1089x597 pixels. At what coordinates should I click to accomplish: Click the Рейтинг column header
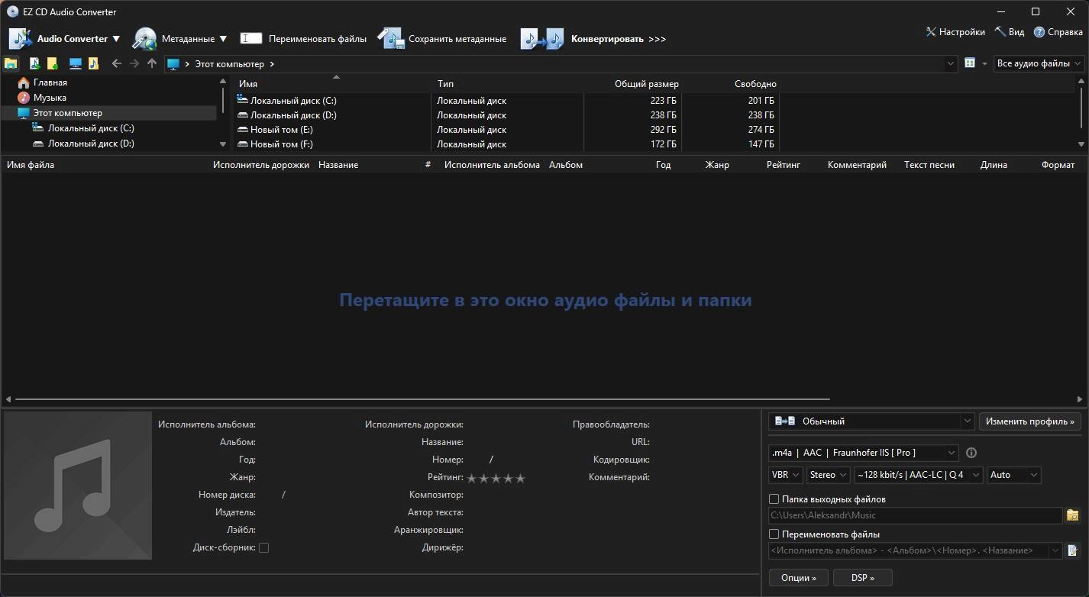pyautogui.click(x=784, y=165)
